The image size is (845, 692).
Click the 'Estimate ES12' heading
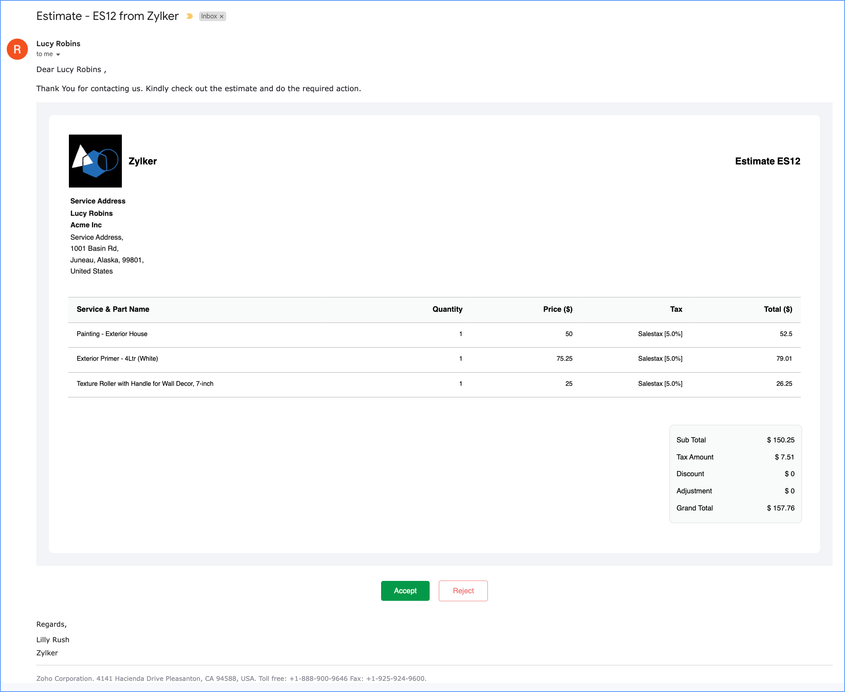pyautogui.click(x=767, y=161)
